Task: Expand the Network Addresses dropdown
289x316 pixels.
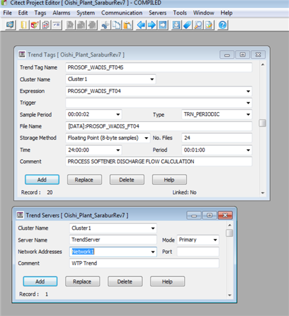Action: tap(153, 252)
